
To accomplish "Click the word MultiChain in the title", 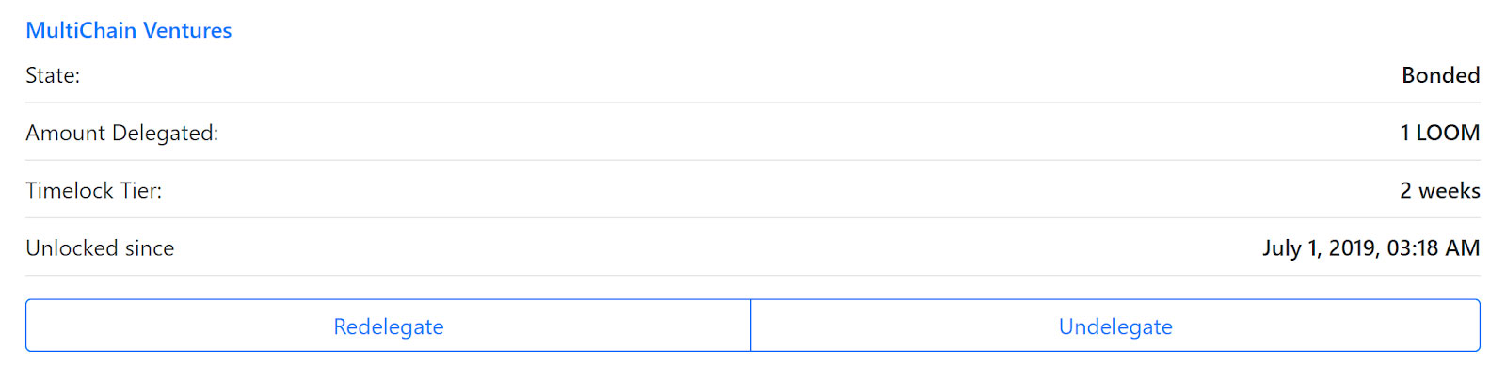I will pos(81,30).
